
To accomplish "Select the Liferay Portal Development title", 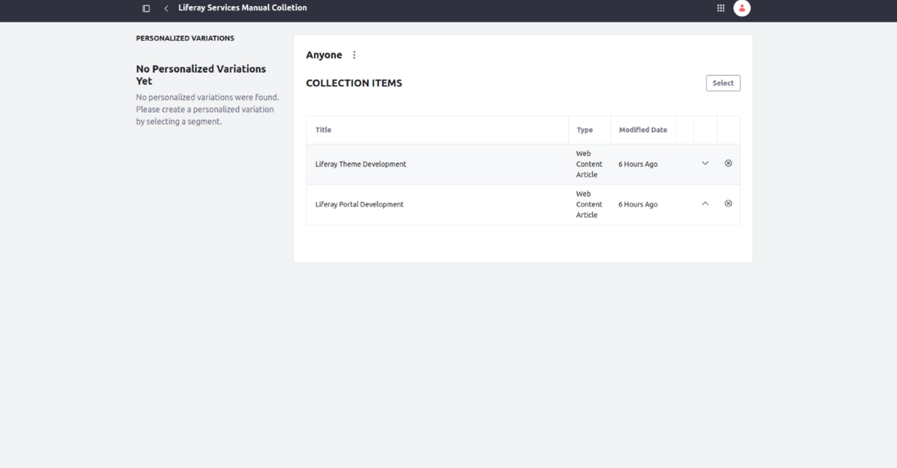I will (x=359, y=204).
